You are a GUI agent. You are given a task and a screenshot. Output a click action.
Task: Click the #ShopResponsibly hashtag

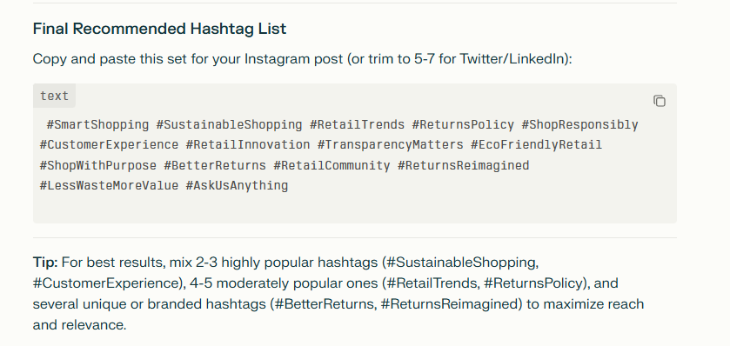579,124
